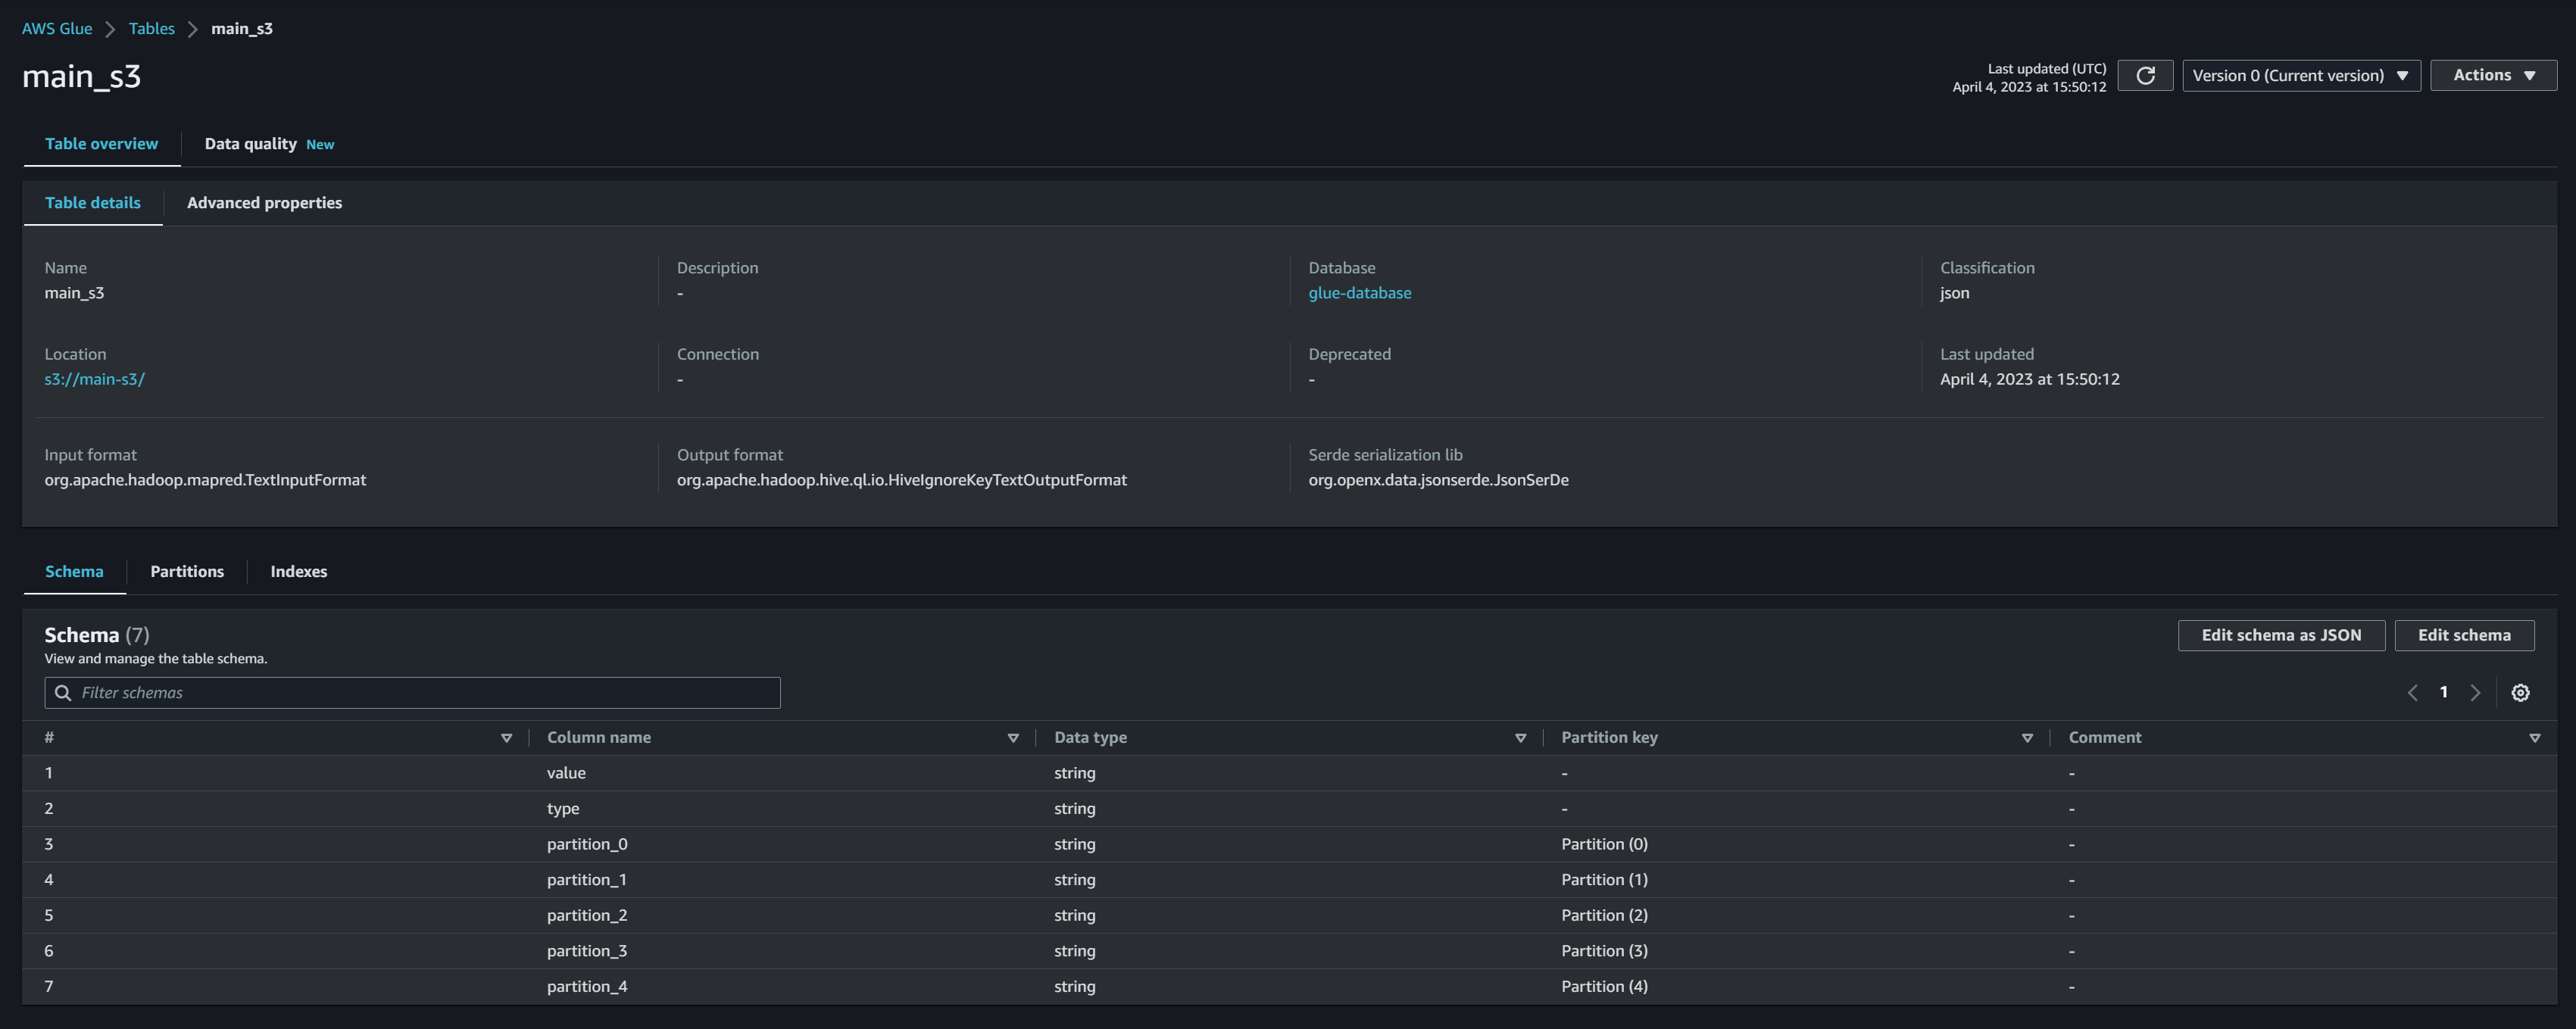Go to previous schema page arrow
2576x1029 pixels.
[x=2412, y=693]
